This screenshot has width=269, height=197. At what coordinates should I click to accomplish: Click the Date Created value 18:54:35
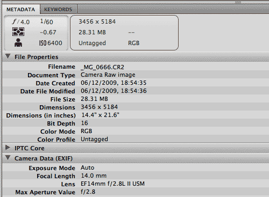pyautogui.click(x=114, y=83)
